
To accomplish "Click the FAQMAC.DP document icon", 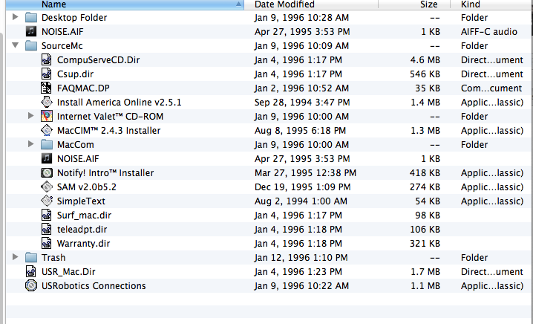I will tap(47, 88).
